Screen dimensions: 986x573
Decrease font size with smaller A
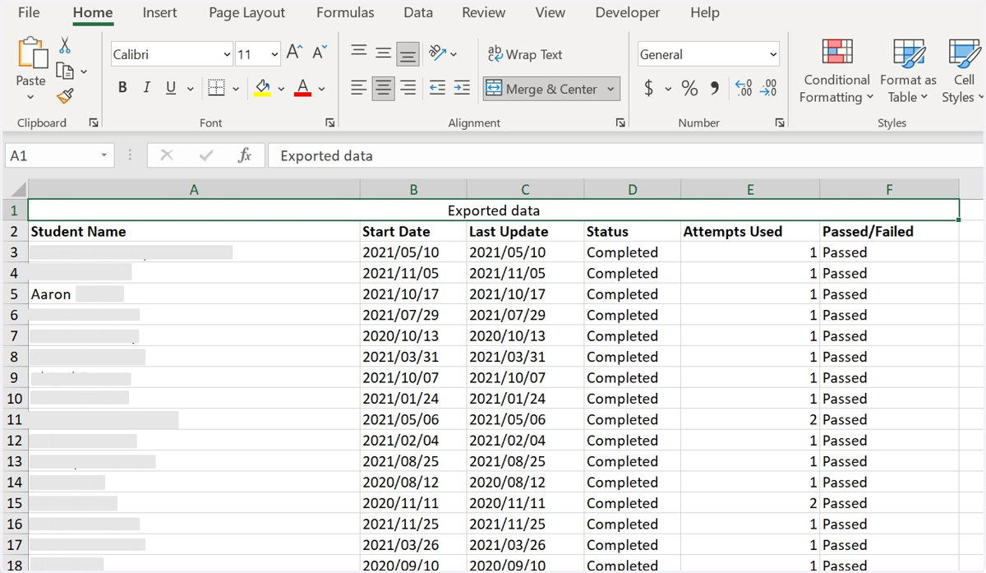320,53
